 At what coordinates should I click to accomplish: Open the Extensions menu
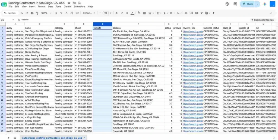click(80, 7)
